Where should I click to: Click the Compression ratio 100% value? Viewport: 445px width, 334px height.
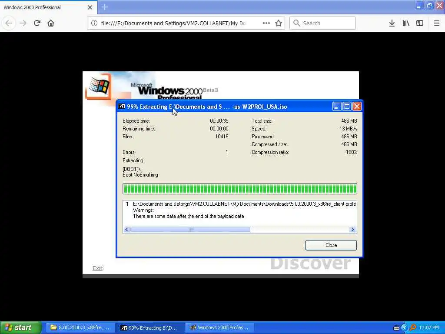click(x=351, y=152)
